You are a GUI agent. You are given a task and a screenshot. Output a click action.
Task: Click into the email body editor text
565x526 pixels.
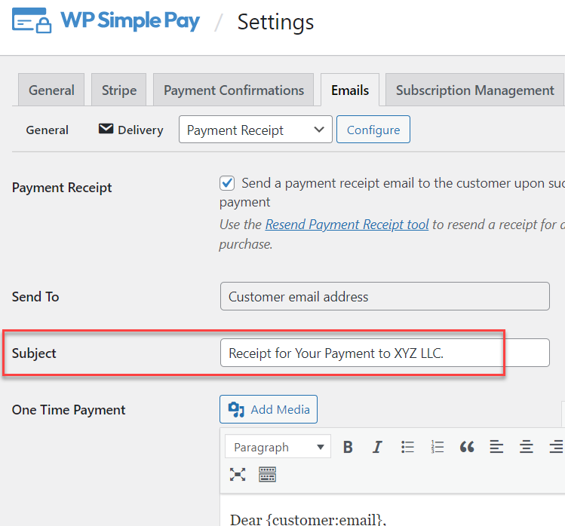[x=308, y=519]
